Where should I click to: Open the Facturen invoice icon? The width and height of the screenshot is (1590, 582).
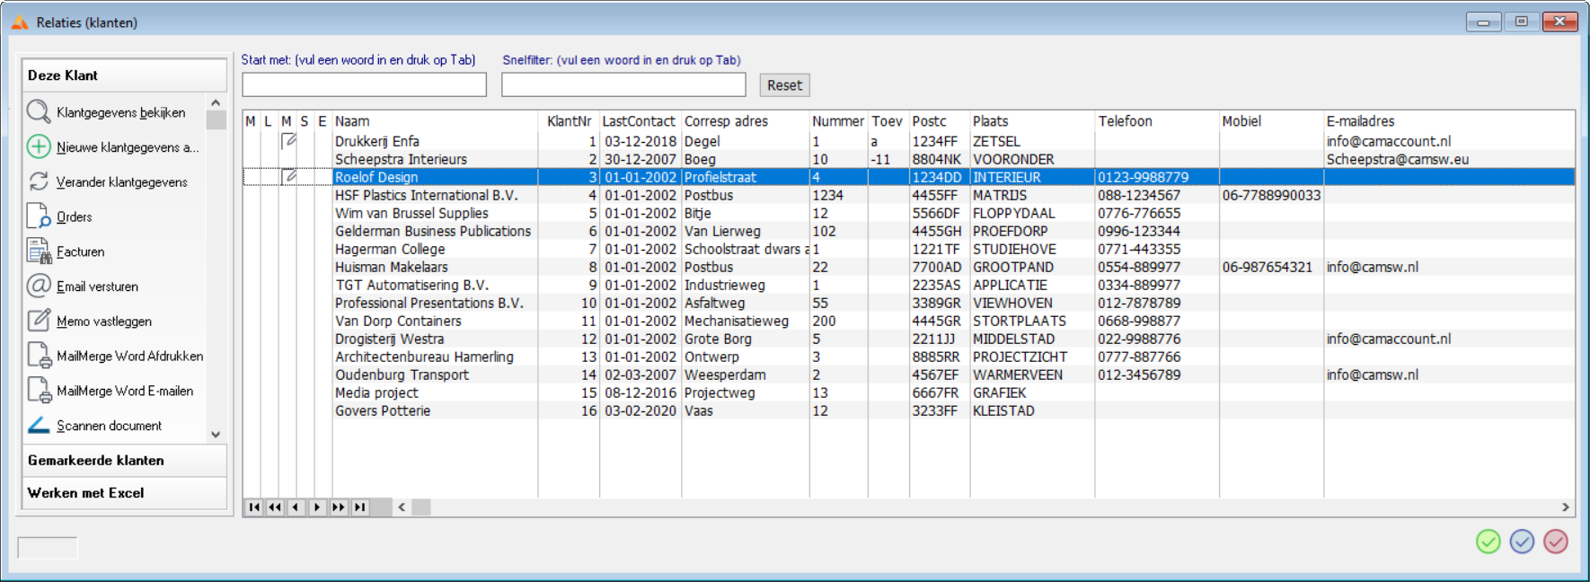coord(39,251)
